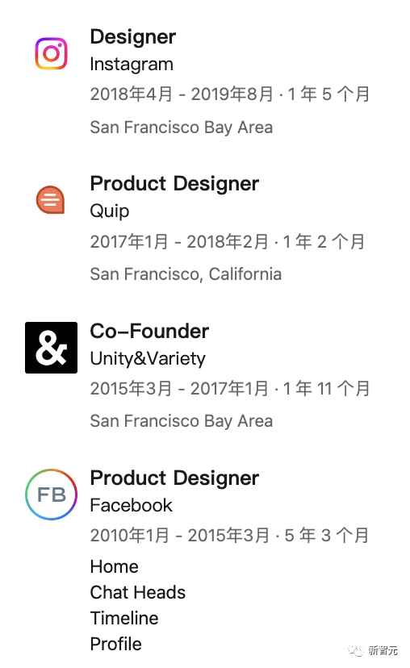Click the Instagram company name
Image resolution: width=410 pixels, height=668 pixels.
132,65
